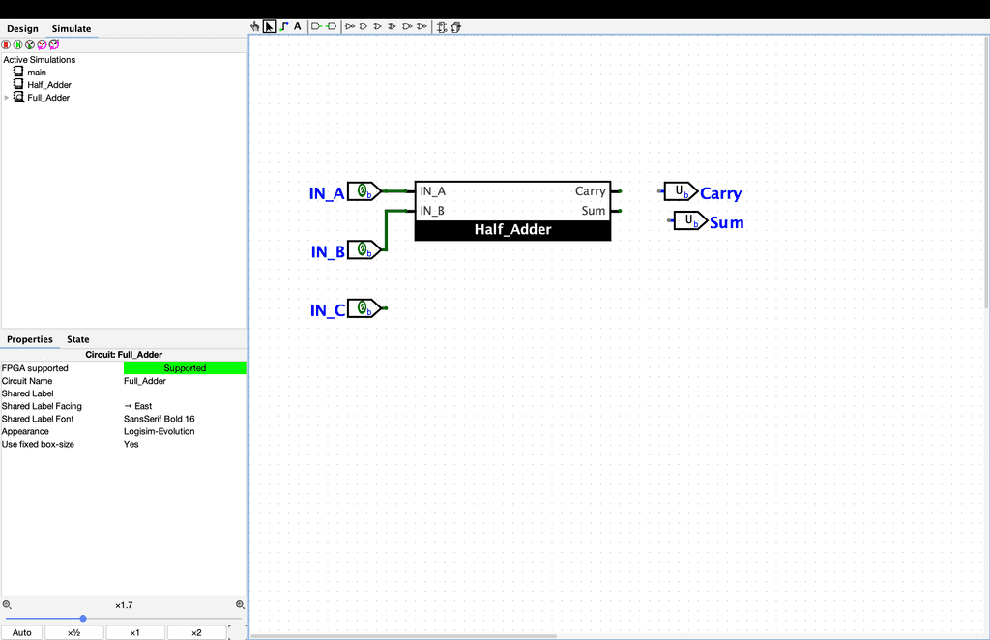Click the Add Input Pin toolbar icon
990x640 pixels.
point(316,27)
